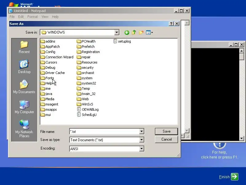Go up one folder level
246x185 pixels.
[134, 32]
